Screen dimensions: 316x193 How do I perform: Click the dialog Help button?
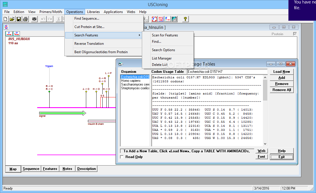click(281, 151)
